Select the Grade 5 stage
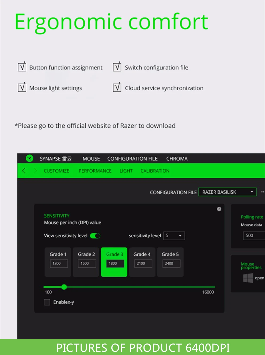The width and height of the screenshot is (265, 355). point(170,262)
